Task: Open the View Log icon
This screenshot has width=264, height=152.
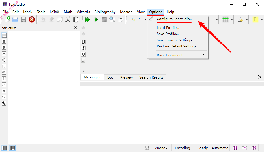Action: [x=120, y=19]
